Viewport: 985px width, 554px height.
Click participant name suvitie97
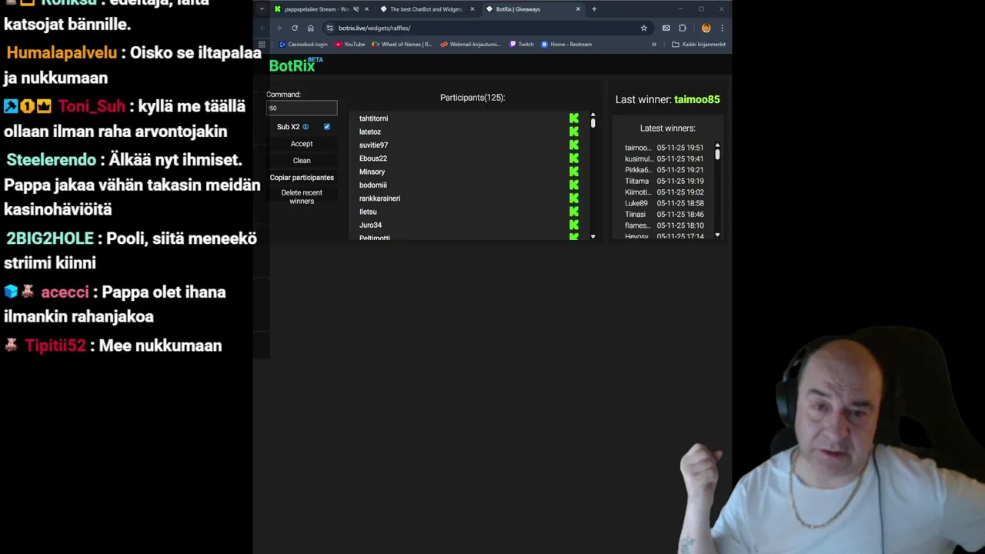[373, 145]
